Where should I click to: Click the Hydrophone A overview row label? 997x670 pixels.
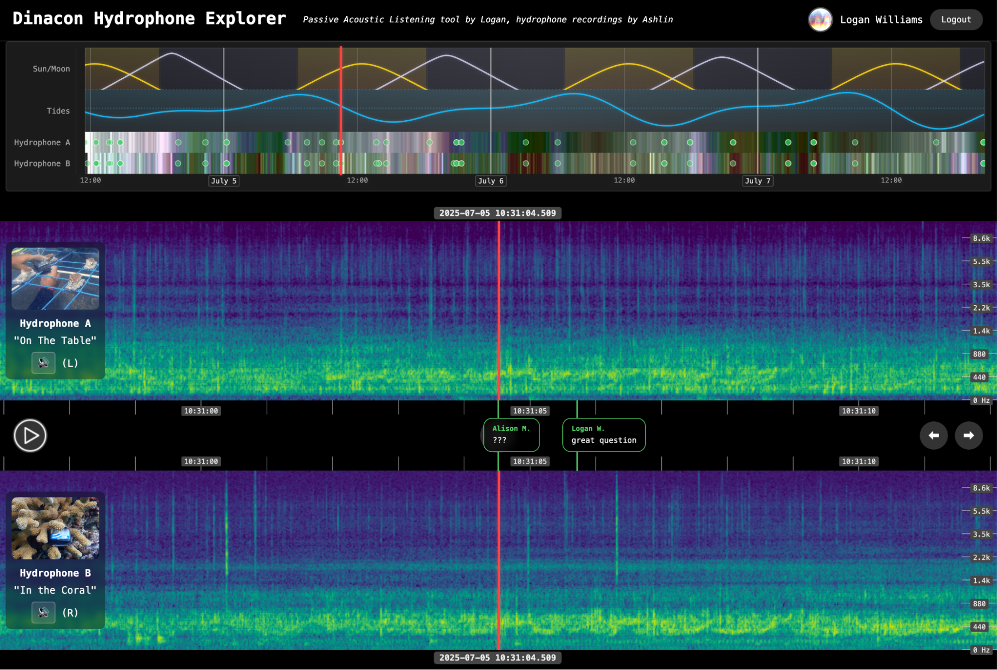click(42, 143)
